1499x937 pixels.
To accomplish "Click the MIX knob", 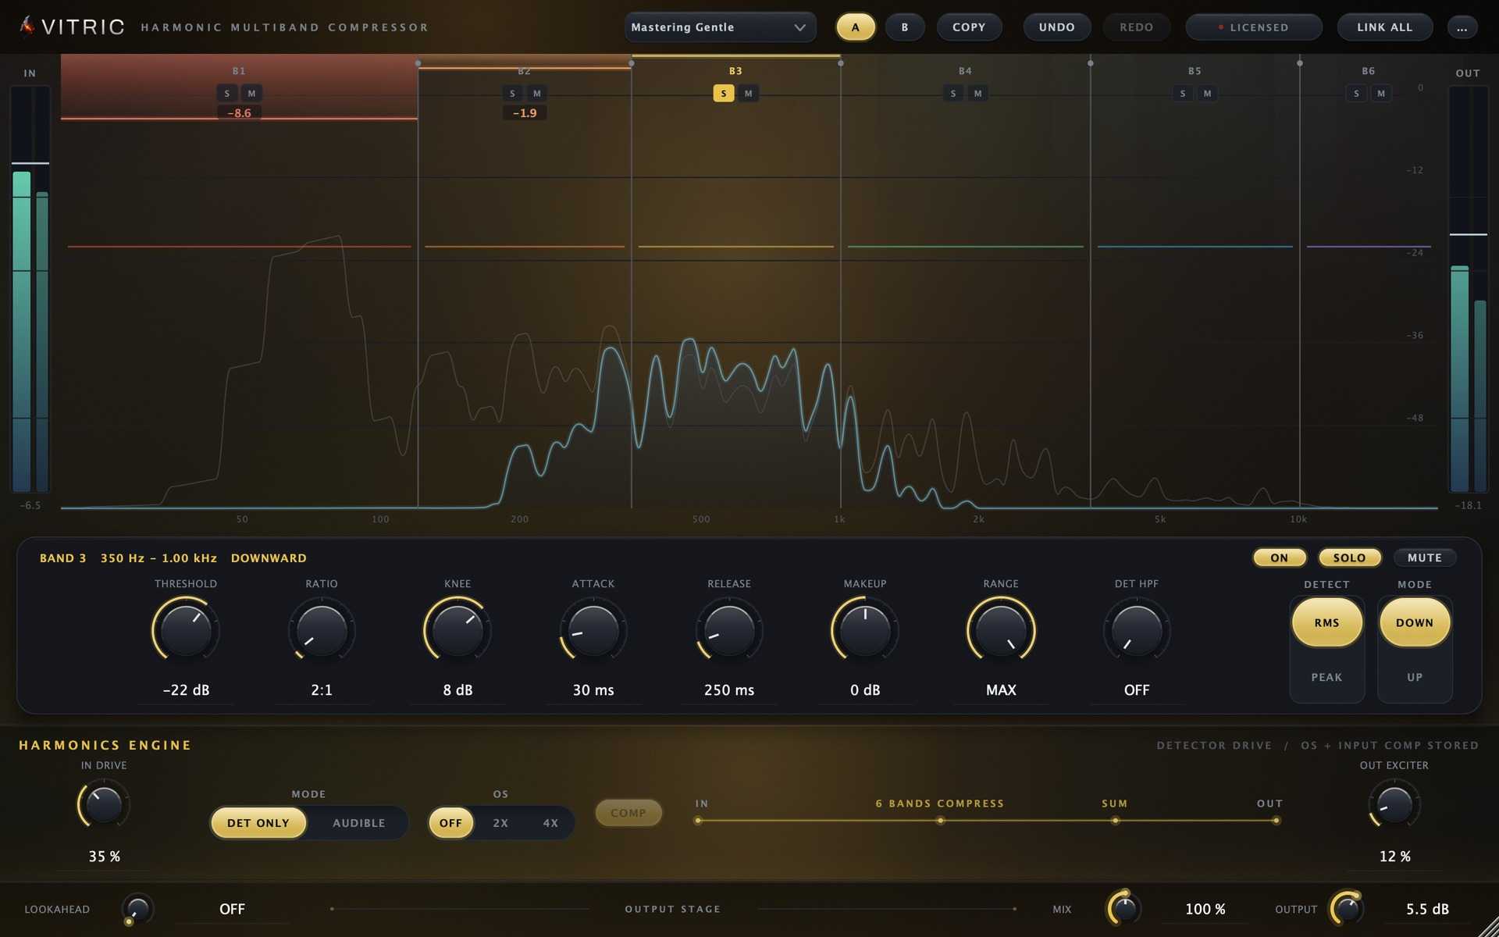I will coord(1124,909).
